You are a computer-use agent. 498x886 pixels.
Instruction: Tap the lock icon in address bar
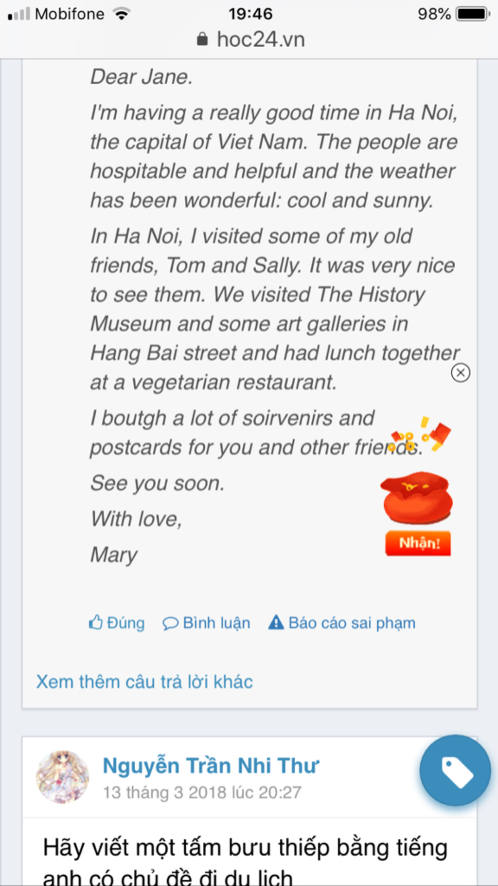[202, 39]
